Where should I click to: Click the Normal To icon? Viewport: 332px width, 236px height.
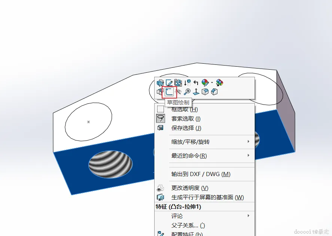point(196,92)
